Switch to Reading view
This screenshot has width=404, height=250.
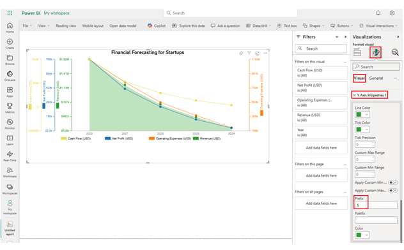(x=66, y=26)
